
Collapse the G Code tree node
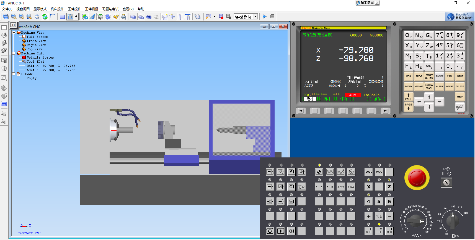(x=14, y=74)
